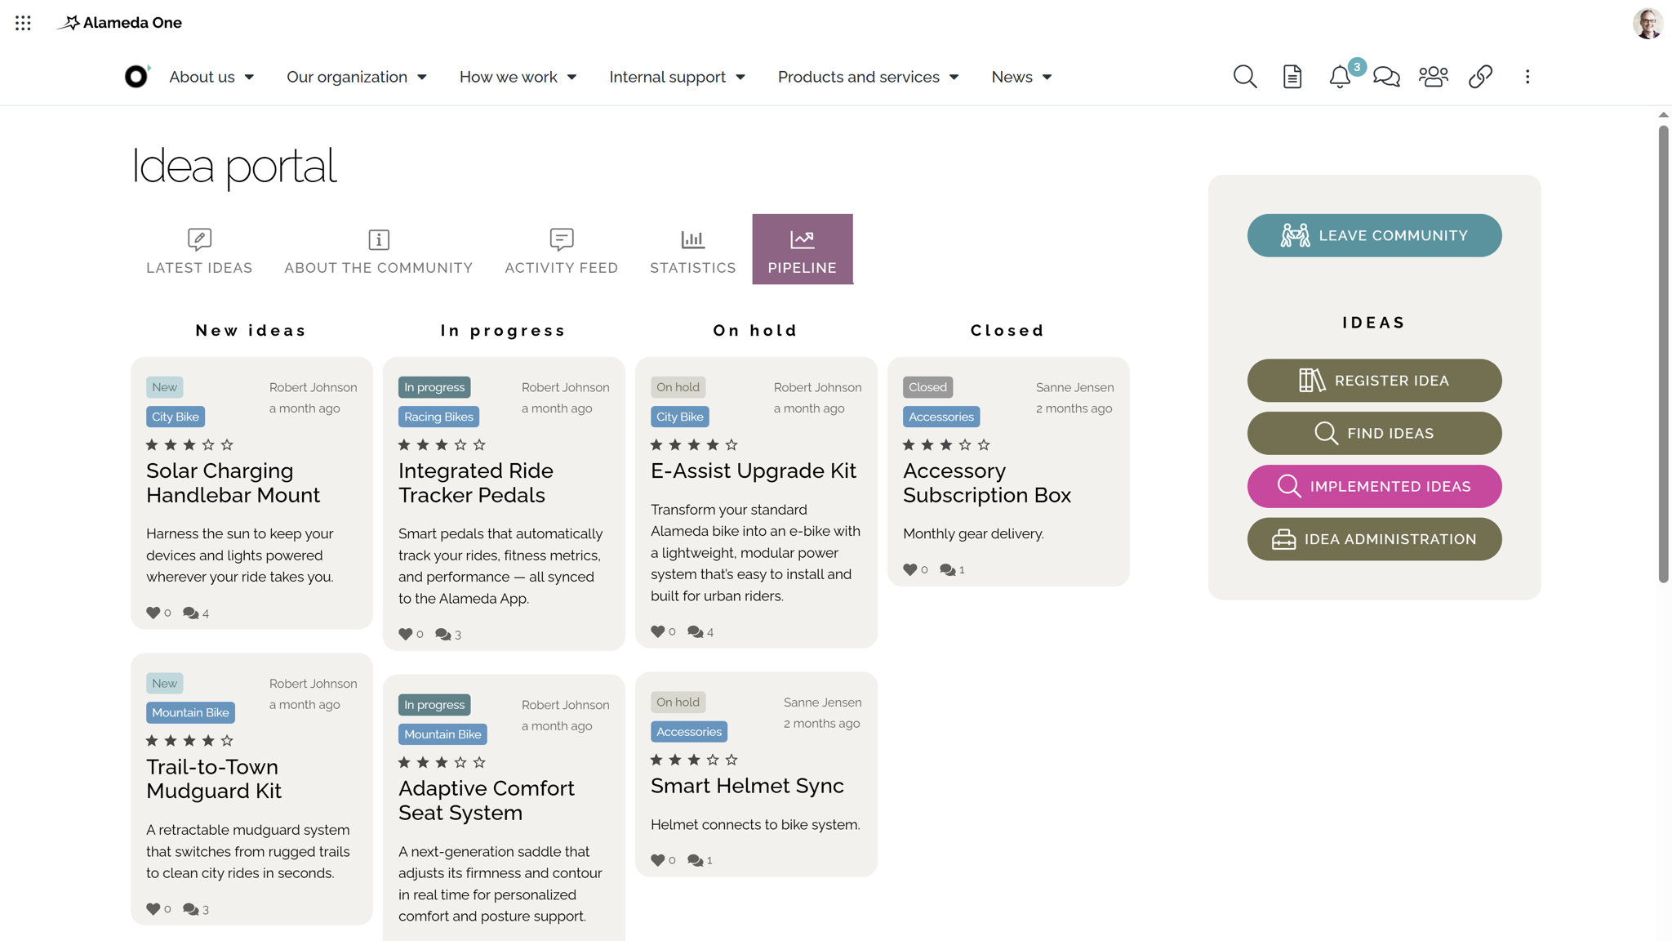This screenshot has width=1672, height=941.
Task: Open the Activity feed tab
Action: [x=561, y=249]
